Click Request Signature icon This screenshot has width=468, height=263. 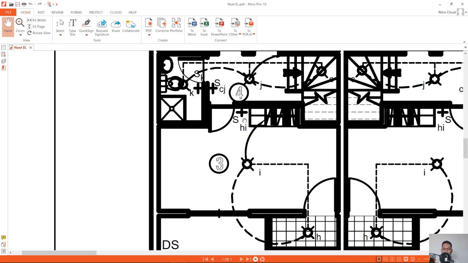point(102,24)
